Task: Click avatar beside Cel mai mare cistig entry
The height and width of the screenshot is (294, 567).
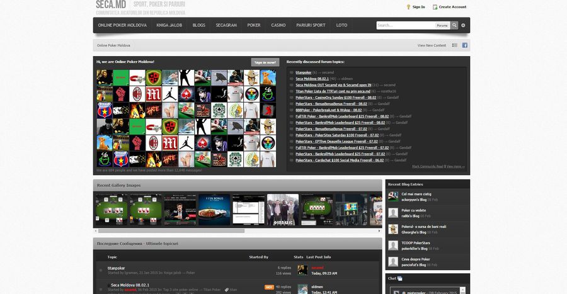Action: point(393,197)
